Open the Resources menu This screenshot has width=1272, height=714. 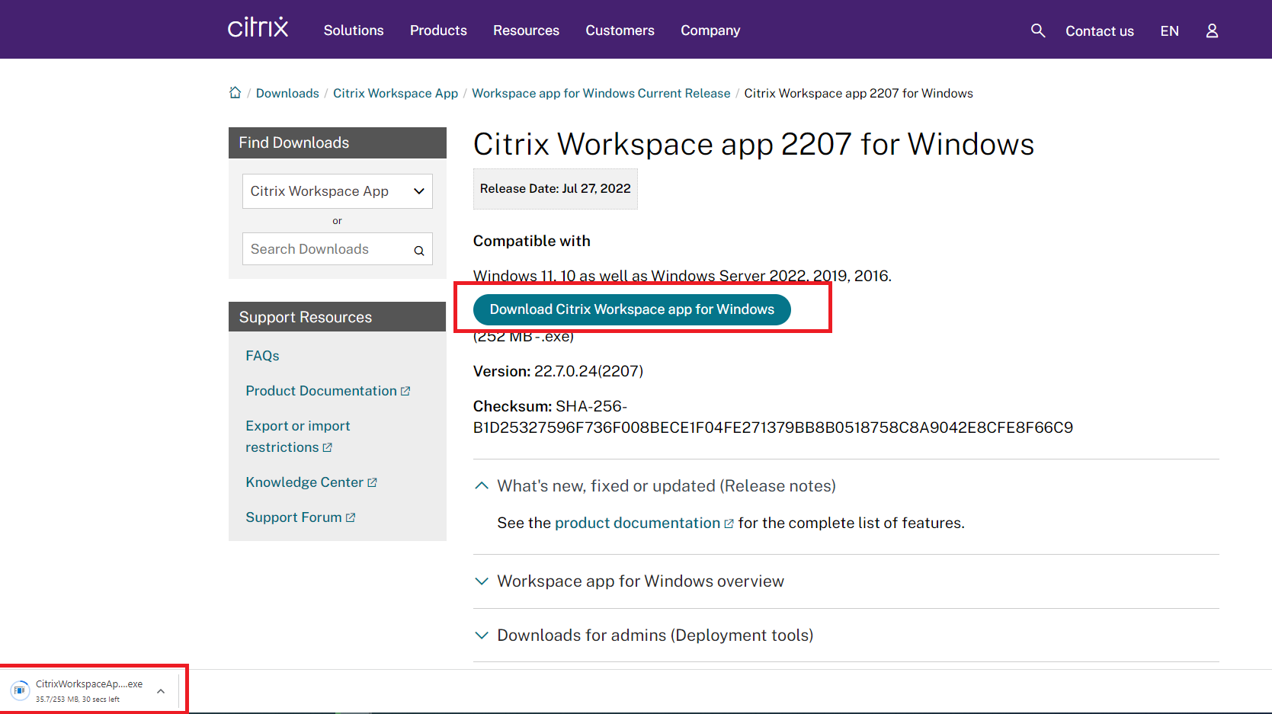click(x=526, y=30)
